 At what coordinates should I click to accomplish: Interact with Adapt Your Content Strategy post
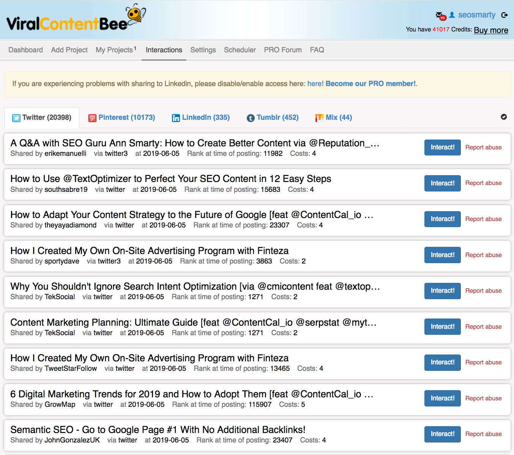tap(442, 219)
